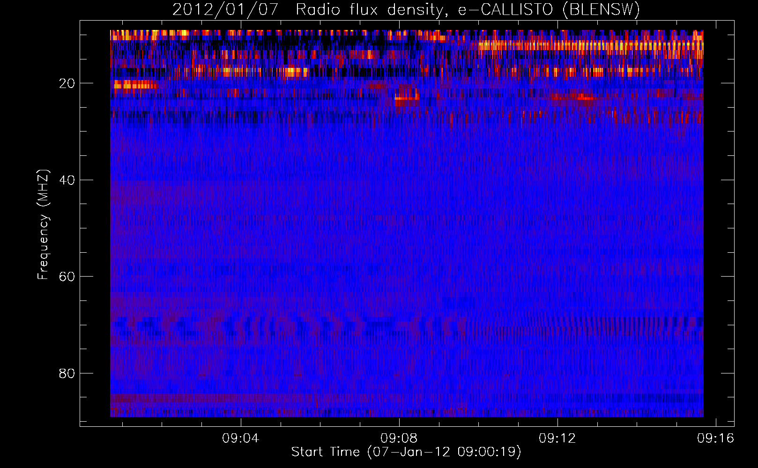Click the '09:12' time tick label
The image size is (758, 468).
pos(557,438)
